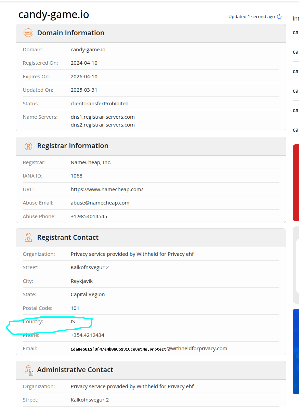Click the www Domain Information icon
This screenshot has height=407, width=299.
click(x=28, y=33)
